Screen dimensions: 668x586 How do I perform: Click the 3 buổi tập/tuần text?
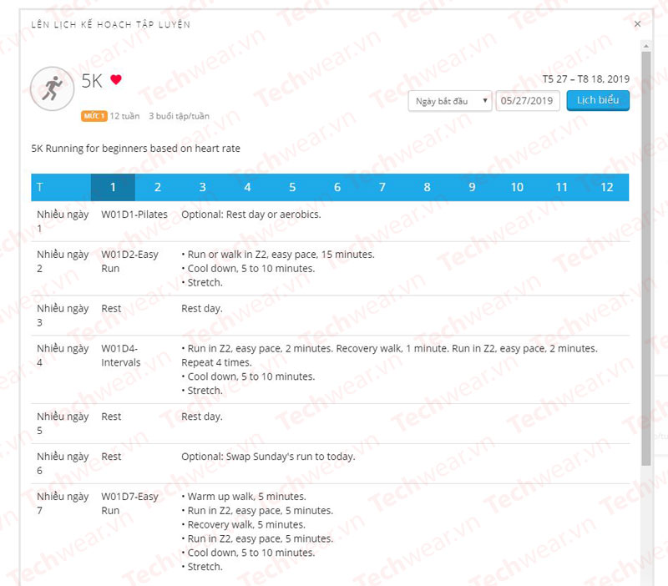[179, 116]
